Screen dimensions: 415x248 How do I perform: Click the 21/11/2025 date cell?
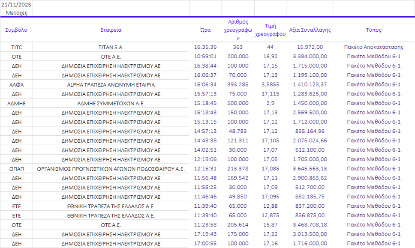[16, 5]
